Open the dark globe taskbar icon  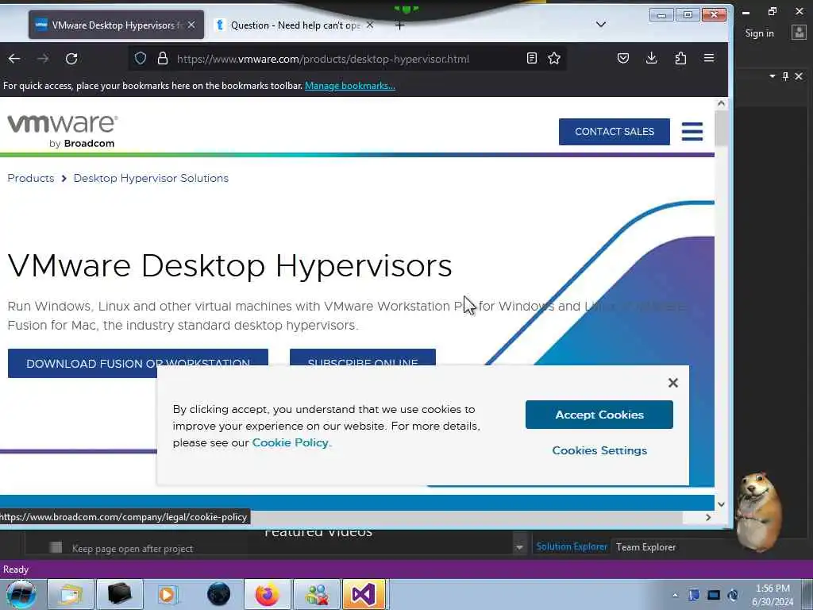(x=218, y=594)
